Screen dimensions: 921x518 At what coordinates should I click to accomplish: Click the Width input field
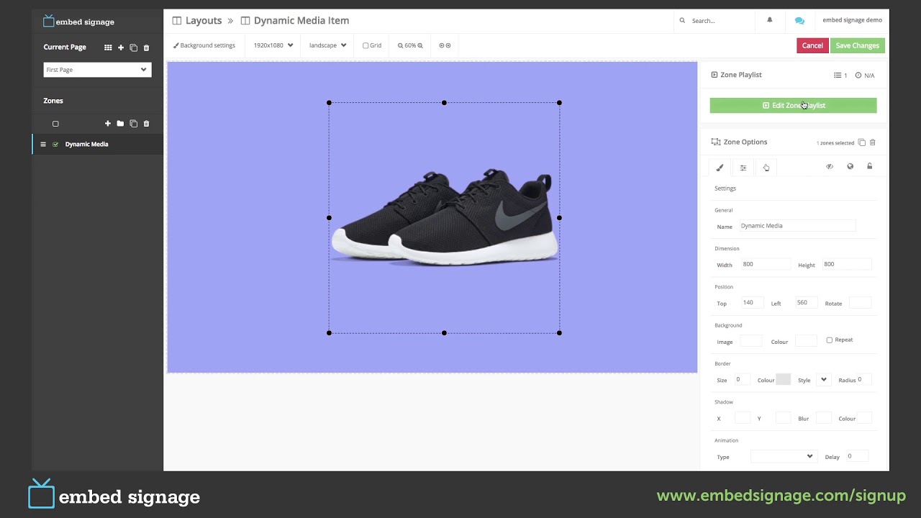pyautogui.click(x=766, y=264)
